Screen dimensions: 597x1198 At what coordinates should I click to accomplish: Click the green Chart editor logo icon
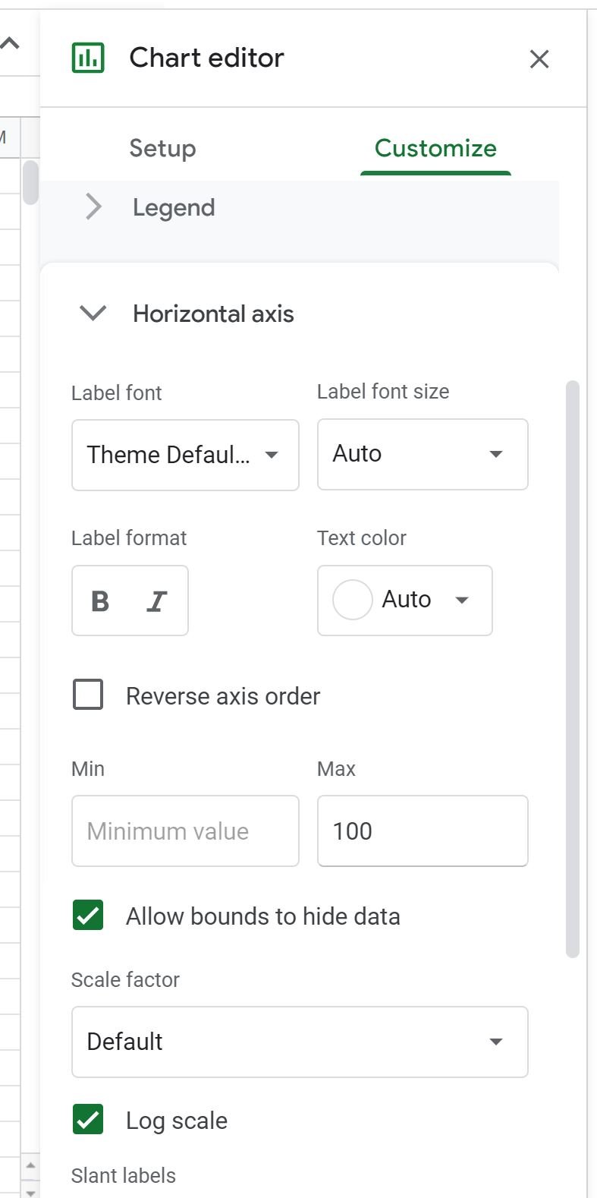(88, 58)
